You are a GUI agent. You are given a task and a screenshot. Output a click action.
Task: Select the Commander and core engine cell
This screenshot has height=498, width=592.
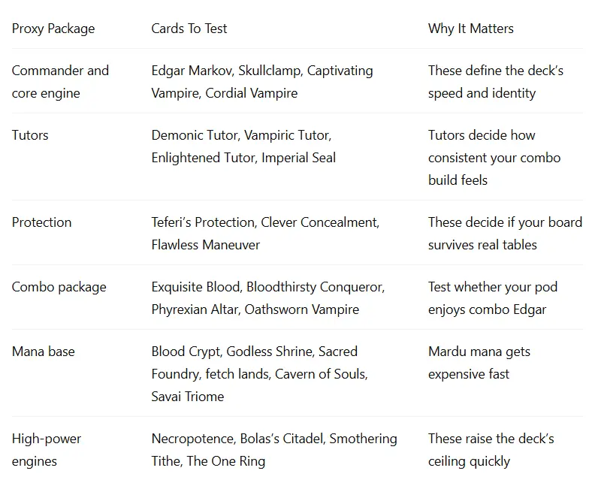coord(60,82)
